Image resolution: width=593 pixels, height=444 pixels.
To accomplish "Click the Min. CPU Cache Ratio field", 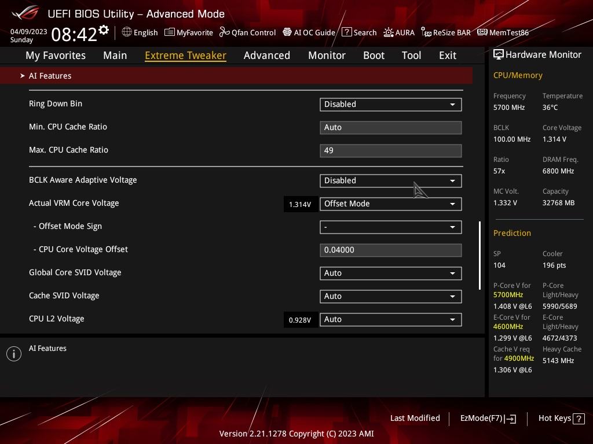I will [391, 128].
